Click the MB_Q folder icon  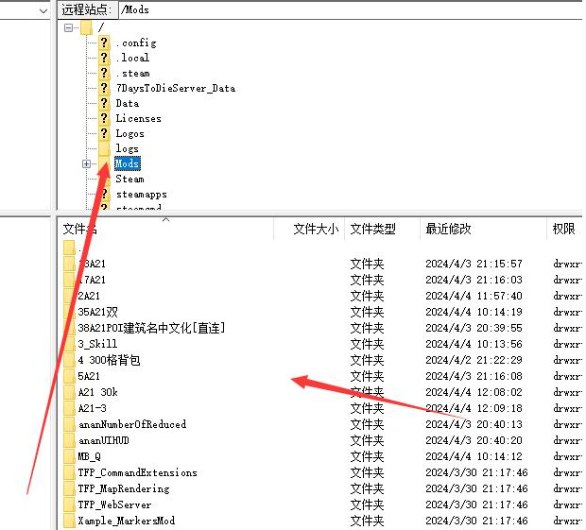[x=69, y=456]
